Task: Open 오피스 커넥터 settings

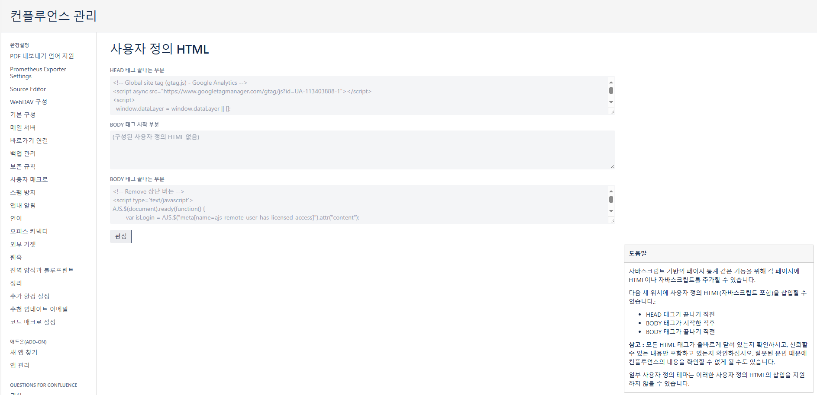Action: pos(29,232)
